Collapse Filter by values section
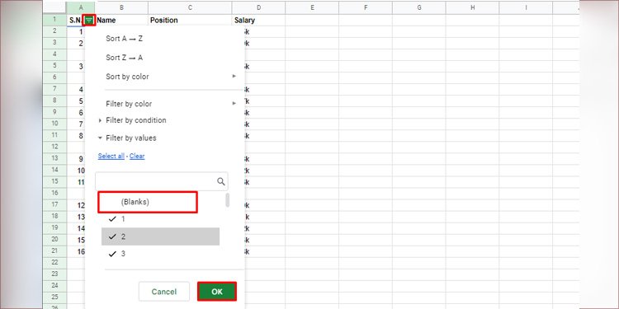Image resolution: width=619 pixels, height=309 pixels. (x=127, y=138)
